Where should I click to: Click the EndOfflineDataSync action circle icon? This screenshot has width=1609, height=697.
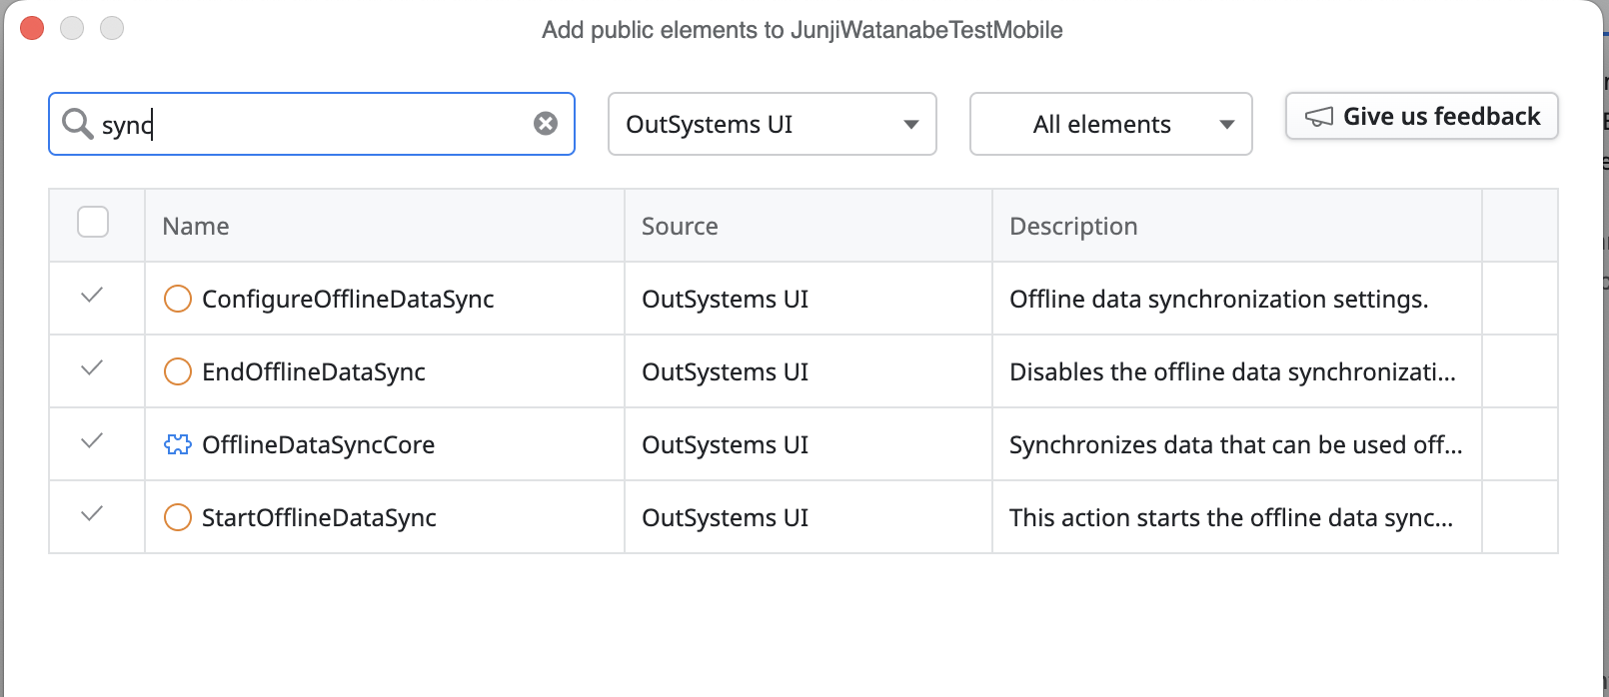pyautogui.click(x=178, y=371)
